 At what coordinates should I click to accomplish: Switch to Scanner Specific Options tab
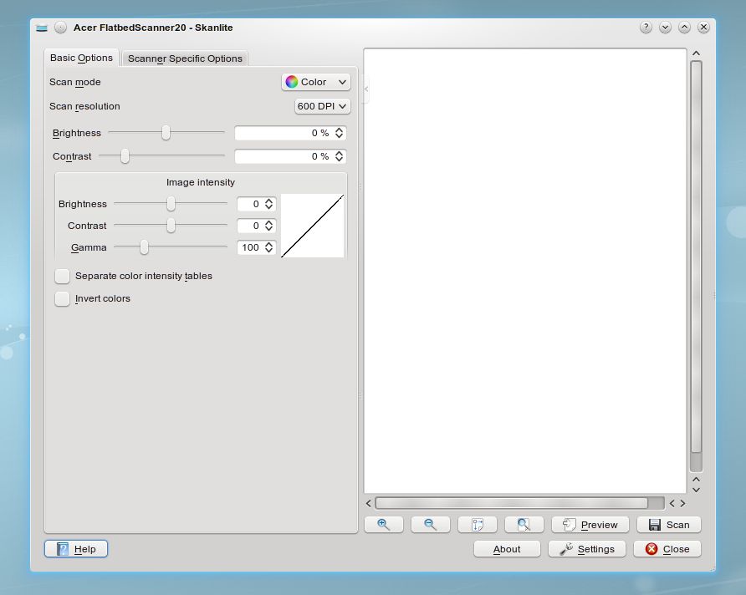point(185,58)
